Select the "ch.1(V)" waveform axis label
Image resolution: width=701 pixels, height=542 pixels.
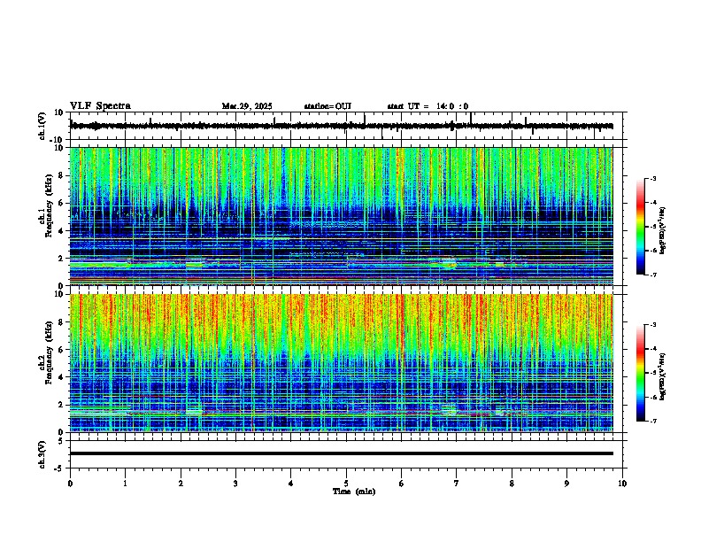(x=42, y=126)
